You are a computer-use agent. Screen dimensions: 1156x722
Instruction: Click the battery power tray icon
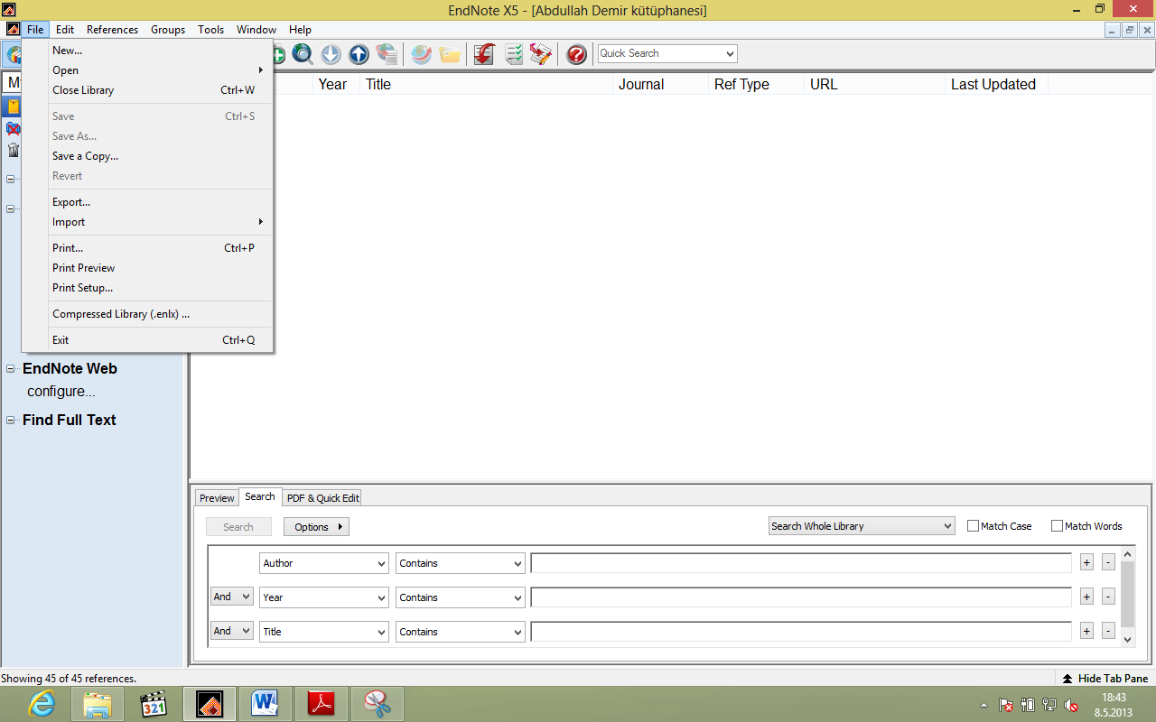(1028, 705)
